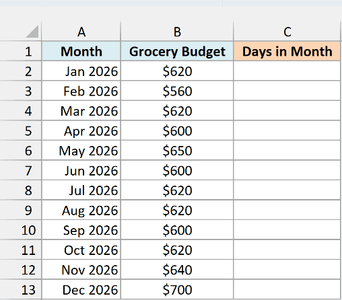Select row 8 header
Image resolution: width=342 pixels, height=300 pixels.
pos(21,190)
